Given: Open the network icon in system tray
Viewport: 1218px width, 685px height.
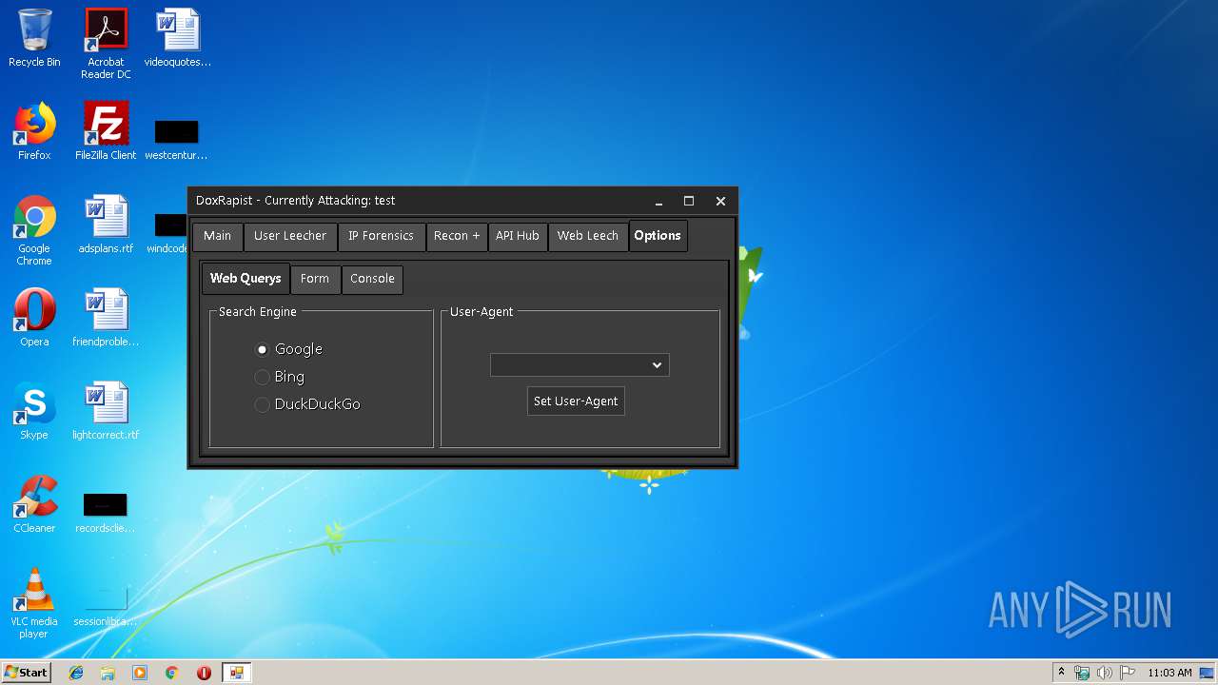Looking at the screenshot, I should point(1082,673).
